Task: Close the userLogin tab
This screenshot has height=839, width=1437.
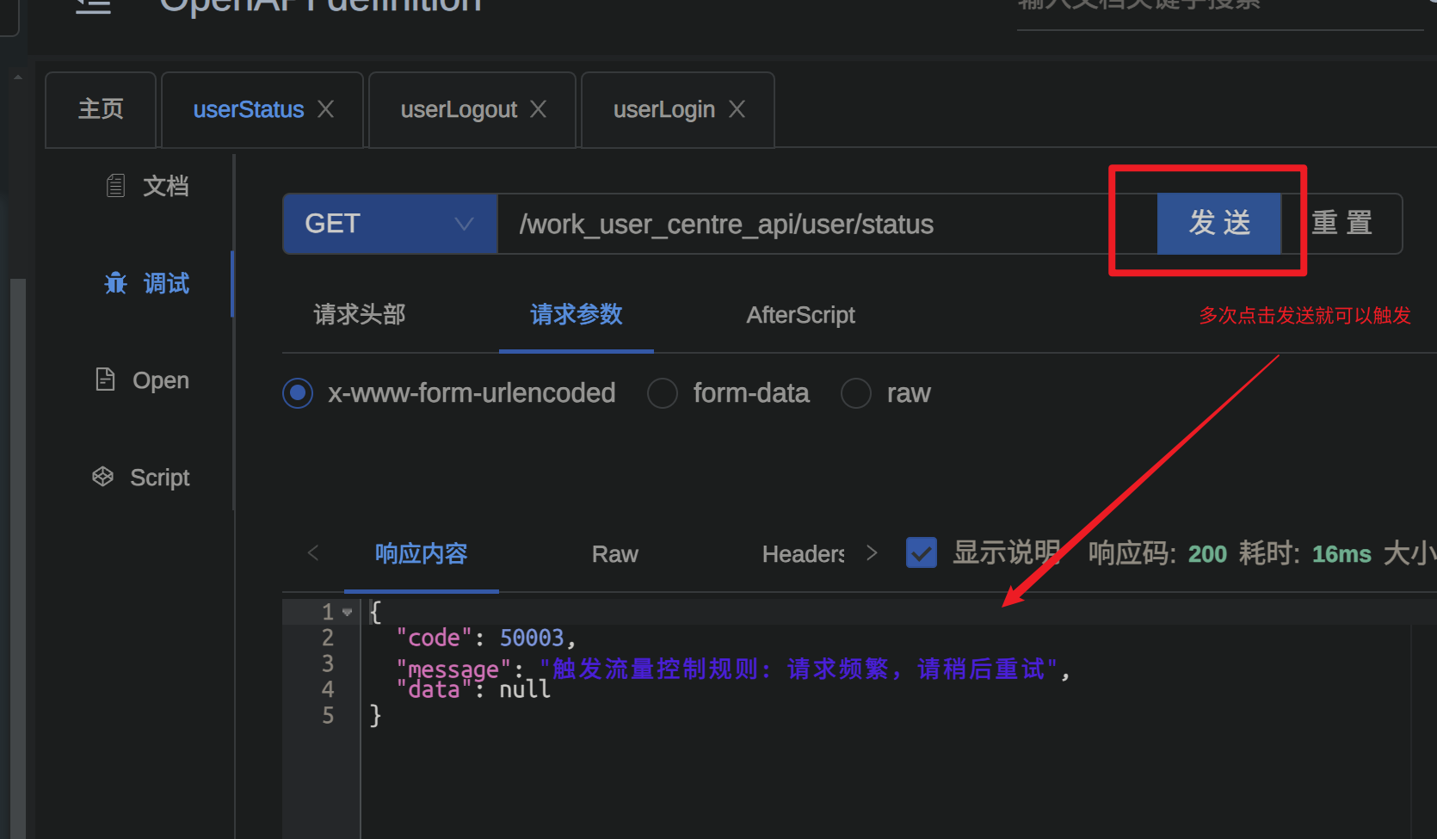Action: (x=737, y=109)
